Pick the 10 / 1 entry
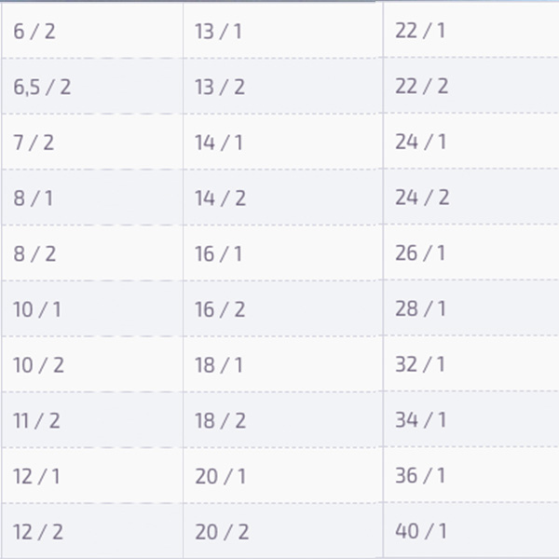The height and width of the screenshot is (559, 559). pyautogui.click(x=37, y=309)
